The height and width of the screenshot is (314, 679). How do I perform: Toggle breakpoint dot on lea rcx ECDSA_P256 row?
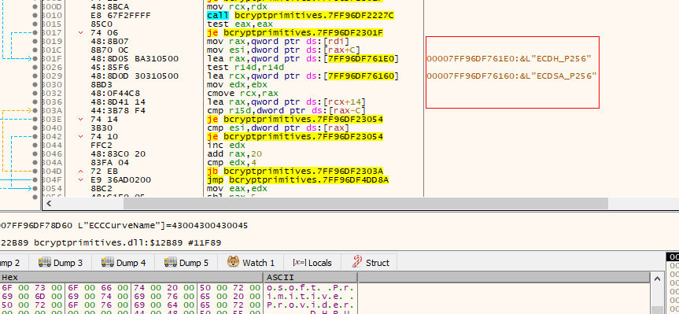pos(35,76)
